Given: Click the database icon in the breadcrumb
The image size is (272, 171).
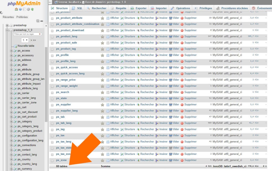Looking at the screenshot, I should point(83,2).
